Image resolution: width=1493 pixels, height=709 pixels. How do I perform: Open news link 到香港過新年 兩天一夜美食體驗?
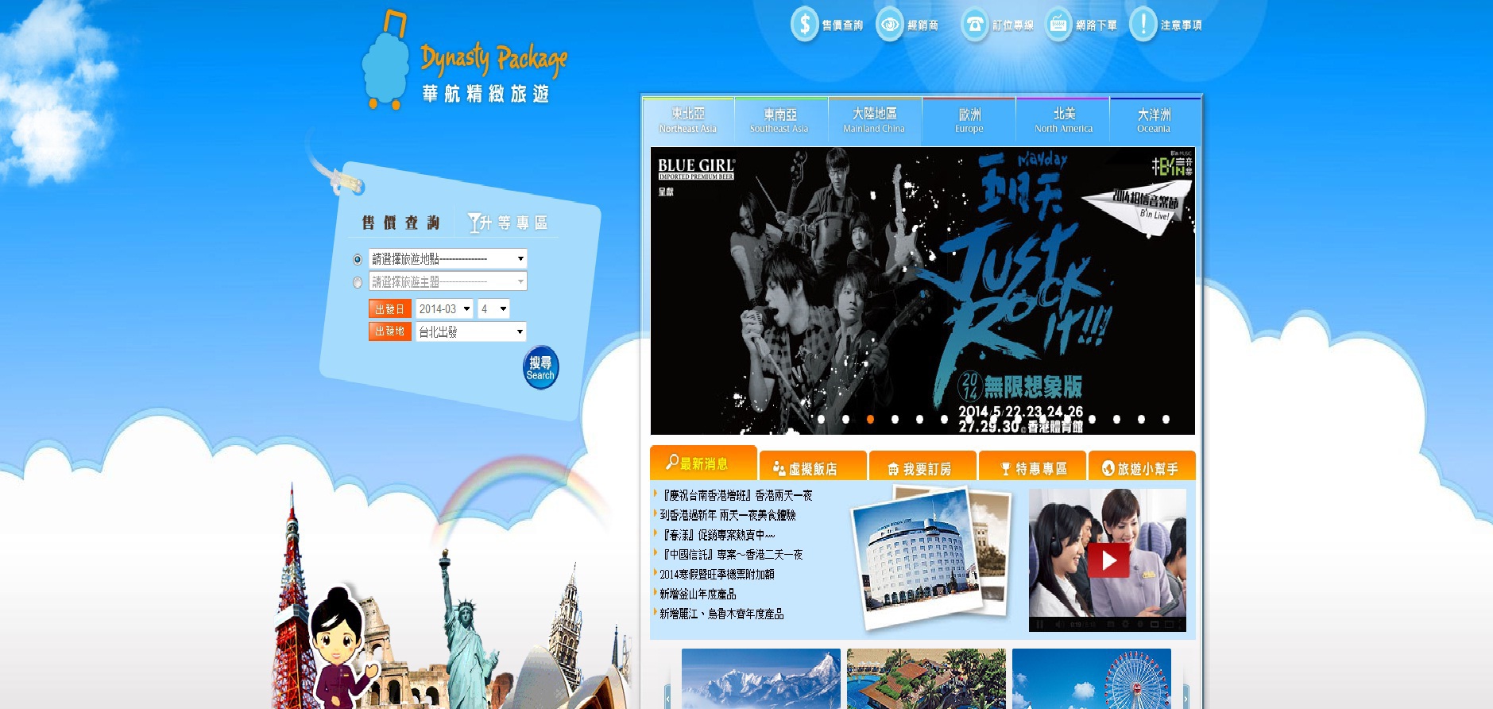728,515
